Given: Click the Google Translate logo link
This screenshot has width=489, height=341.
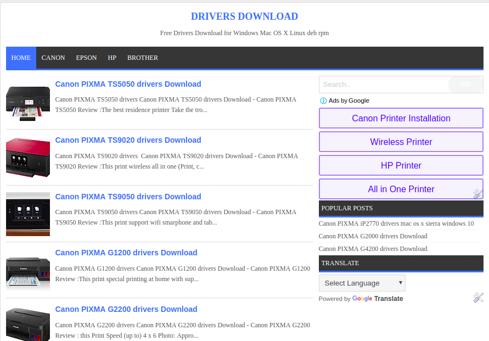Looking at the screenshot, I should [378, 299].
